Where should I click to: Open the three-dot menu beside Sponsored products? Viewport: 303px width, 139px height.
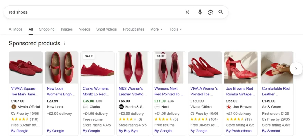click(x=65, y=43)
